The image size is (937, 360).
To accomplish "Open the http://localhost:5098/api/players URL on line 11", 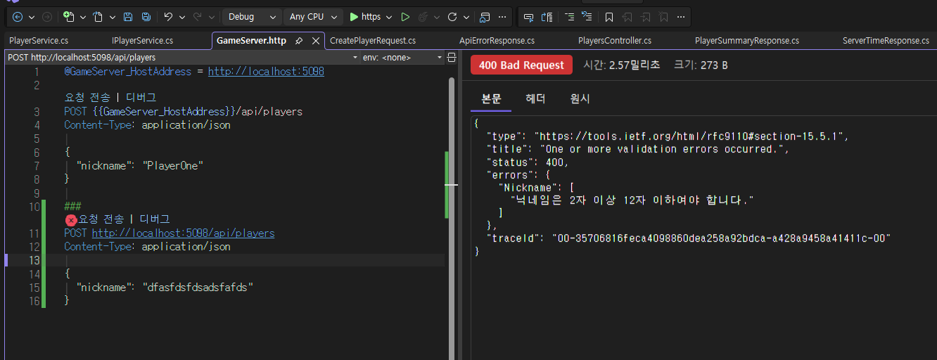I will point(183,233).
